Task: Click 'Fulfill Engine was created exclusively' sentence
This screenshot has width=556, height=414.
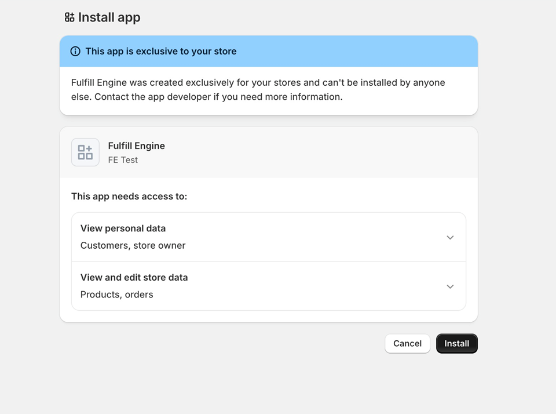Action: coord(258,82)
